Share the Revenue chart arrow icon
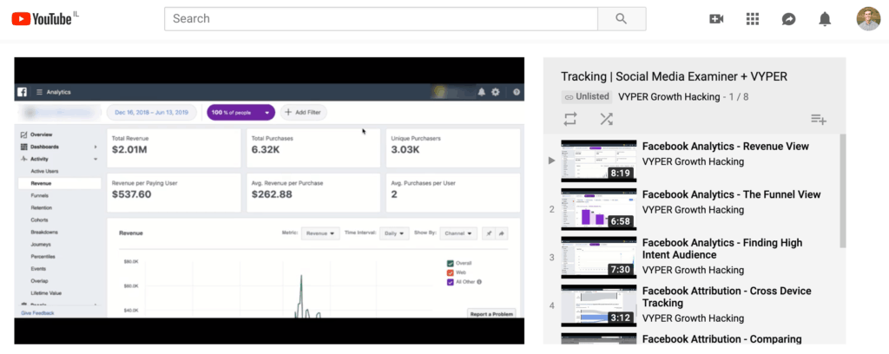889x354 pixels. tap(502, 233)
